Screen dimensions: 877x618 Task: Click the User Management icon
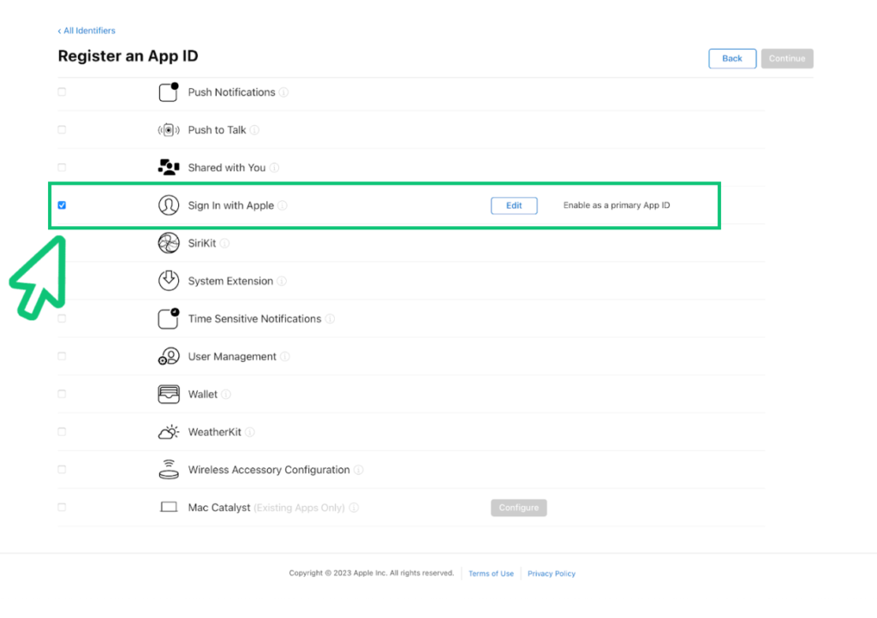point(169,356)
